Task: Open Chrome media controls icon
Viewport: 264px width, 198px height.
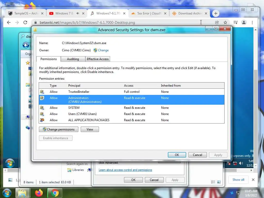Action: tap(235, 22)
